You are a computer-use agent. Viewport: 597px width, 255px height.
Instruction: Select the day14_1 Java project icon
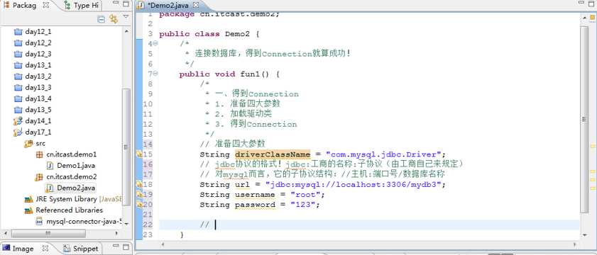click(x=18, y=121)
